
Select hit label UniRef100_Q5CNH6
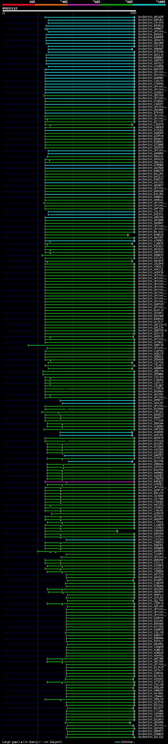click(151, 110)
